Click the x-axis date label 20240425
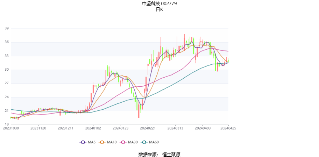This screenshot has width=319, height=157. click(228, 128)
